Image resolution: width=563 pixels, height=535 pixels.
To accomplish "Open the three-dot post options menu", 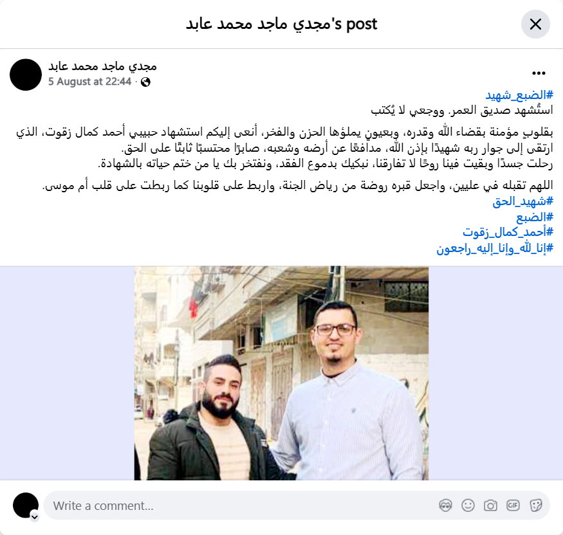I will point(539,73).
